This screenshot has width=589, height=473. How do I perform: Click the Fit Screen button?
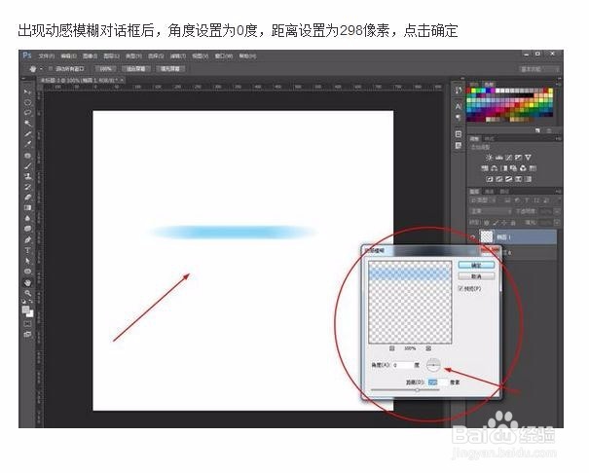click(x=135, y=69)
